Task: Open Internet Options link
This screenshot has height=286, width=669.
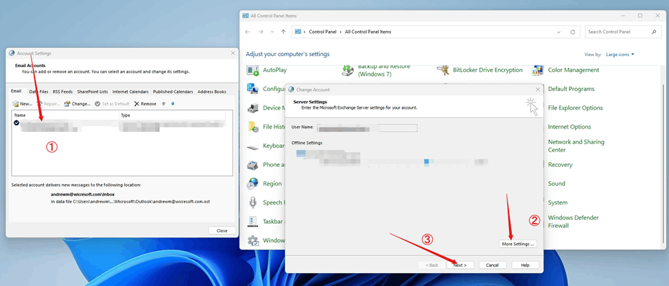Action: pyautogui.click(x=569, y=127)
